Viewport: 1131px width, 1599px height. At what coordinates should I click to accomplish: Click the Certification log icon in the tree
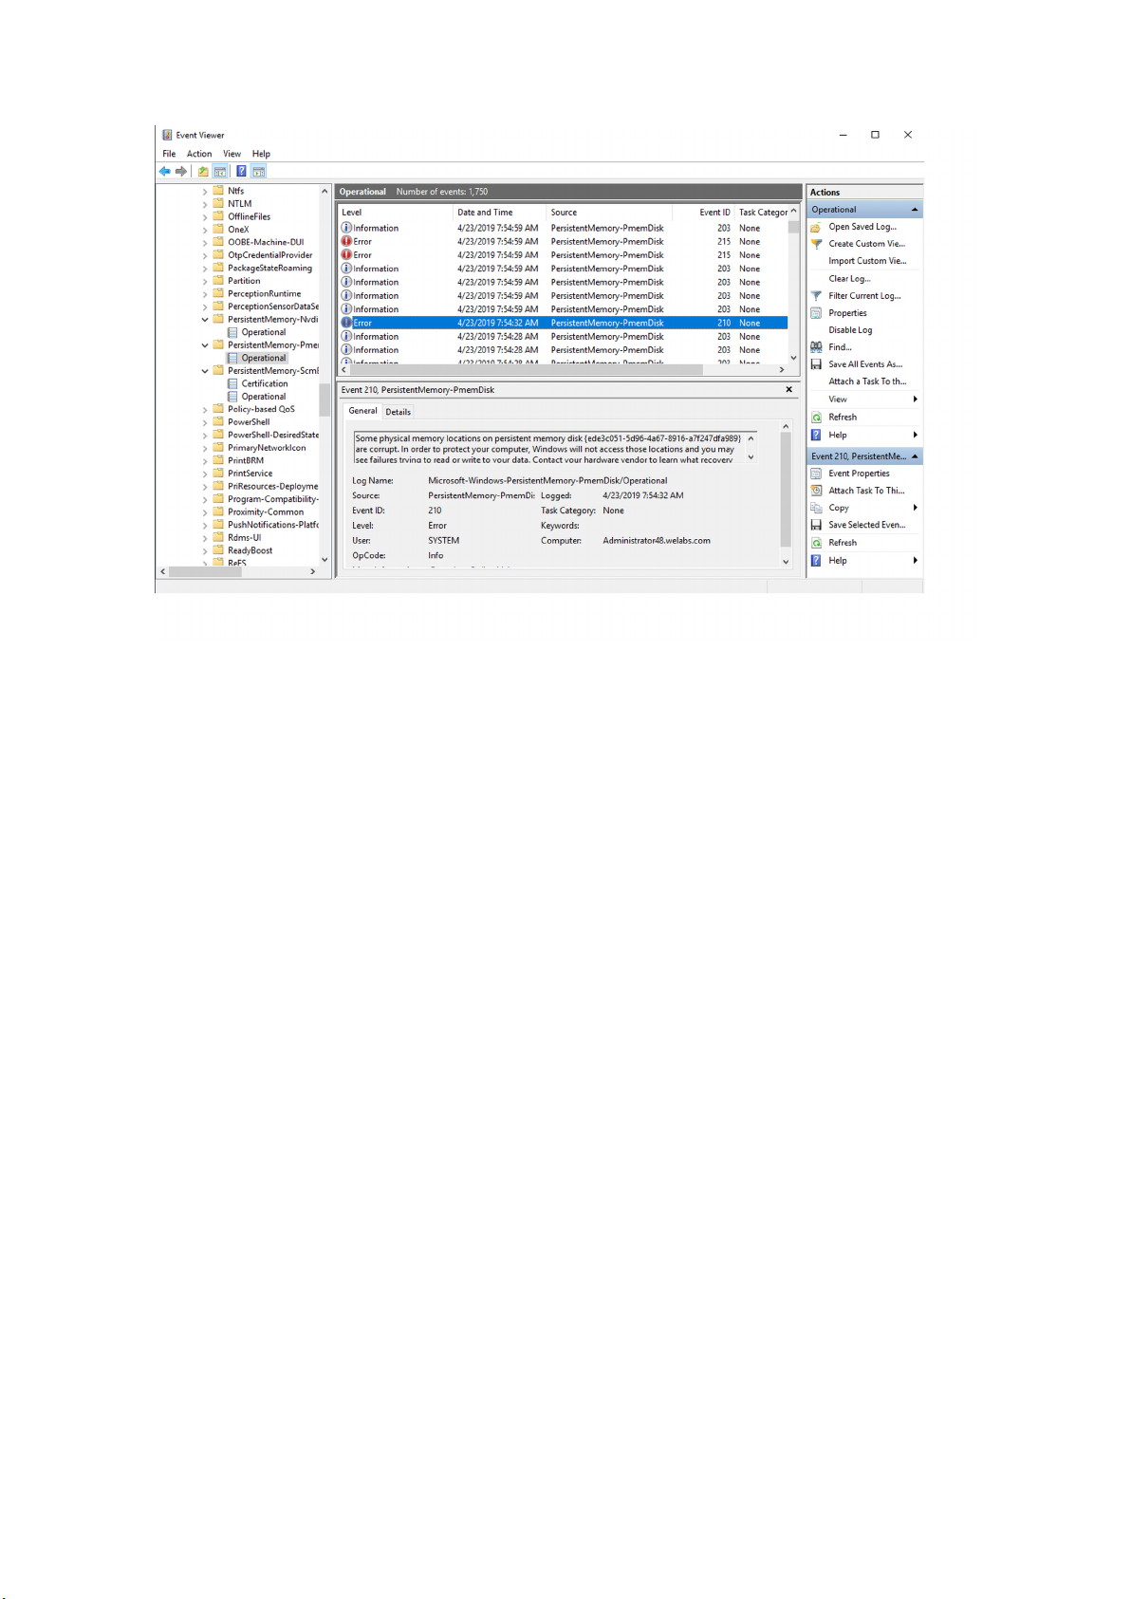click(232, 384)
